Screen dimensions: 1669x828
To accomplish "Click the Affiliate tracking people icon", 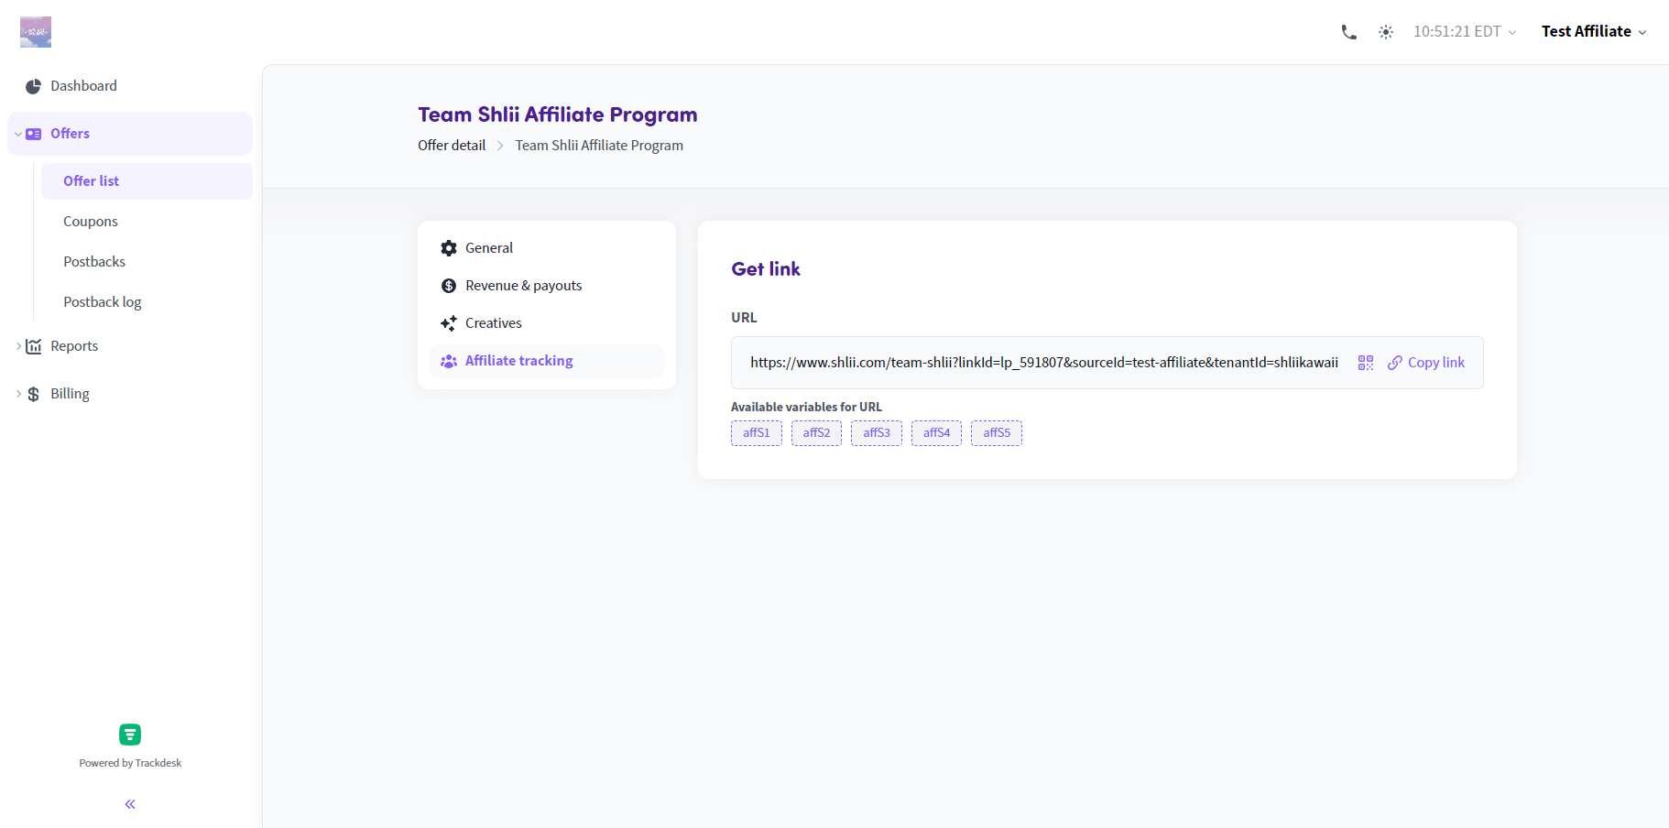I will (x=449, y=361).
